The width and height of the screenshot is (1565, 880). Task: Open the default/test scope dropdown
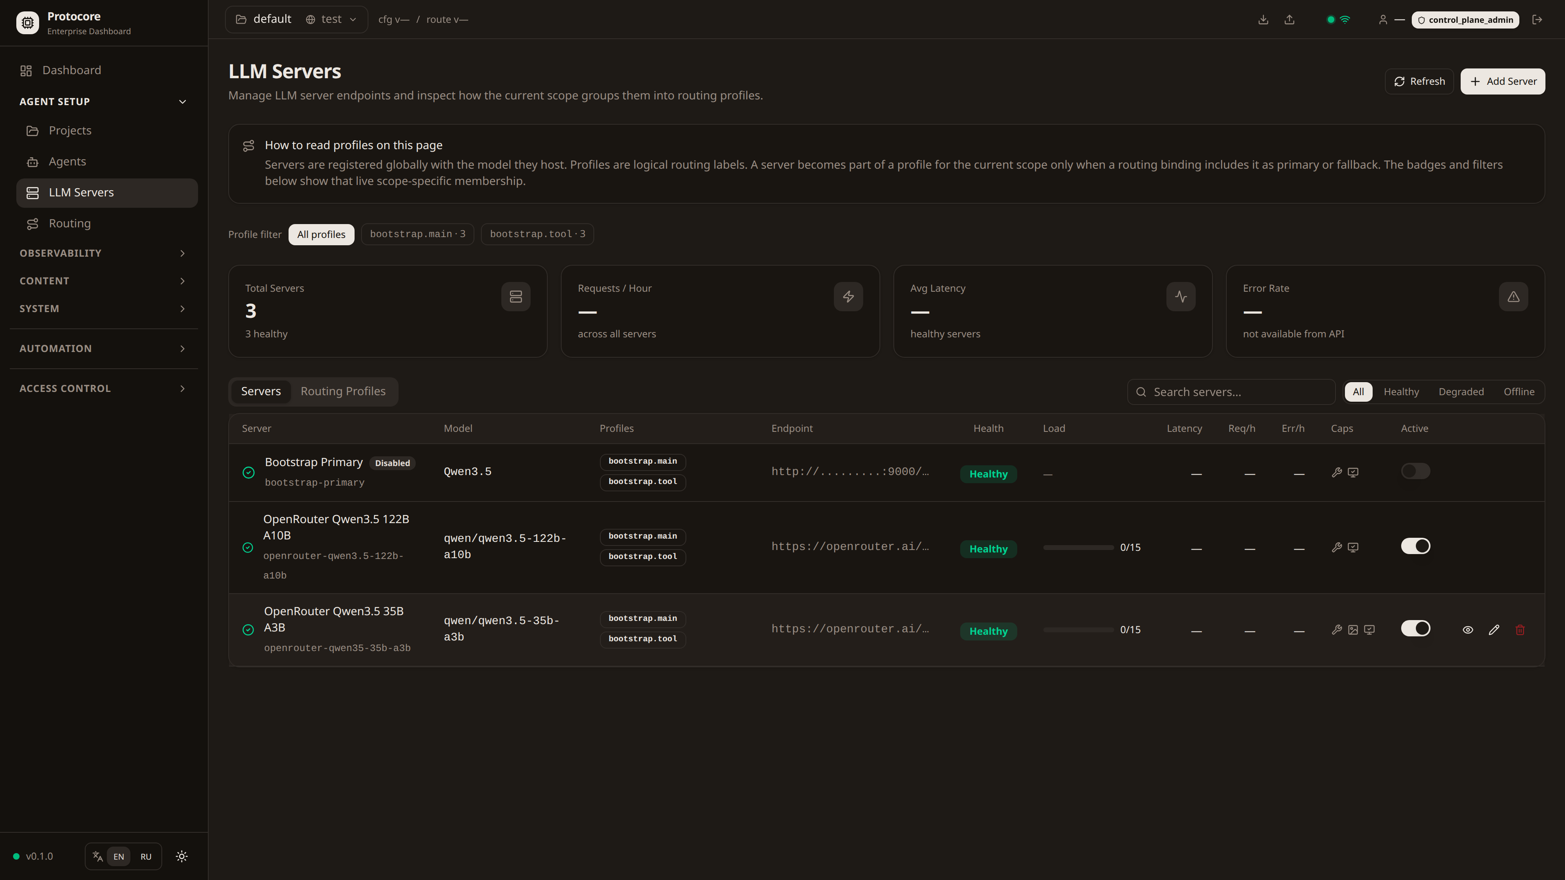[x=296, y=20]
